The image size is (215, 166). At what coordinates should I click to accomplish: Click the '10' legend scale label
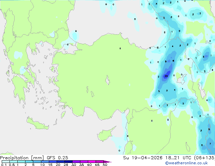42,165
